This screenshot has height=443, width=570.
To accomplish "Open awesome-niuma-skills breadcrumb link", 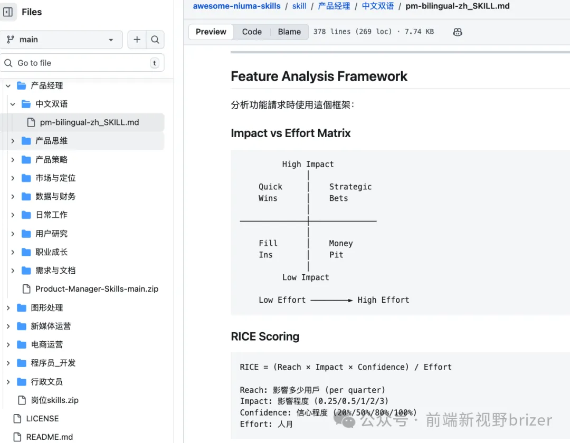I will tap(236, 6).
